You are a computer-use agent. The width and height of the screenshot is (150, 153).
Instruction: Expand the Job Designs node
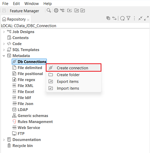(4, 32)
